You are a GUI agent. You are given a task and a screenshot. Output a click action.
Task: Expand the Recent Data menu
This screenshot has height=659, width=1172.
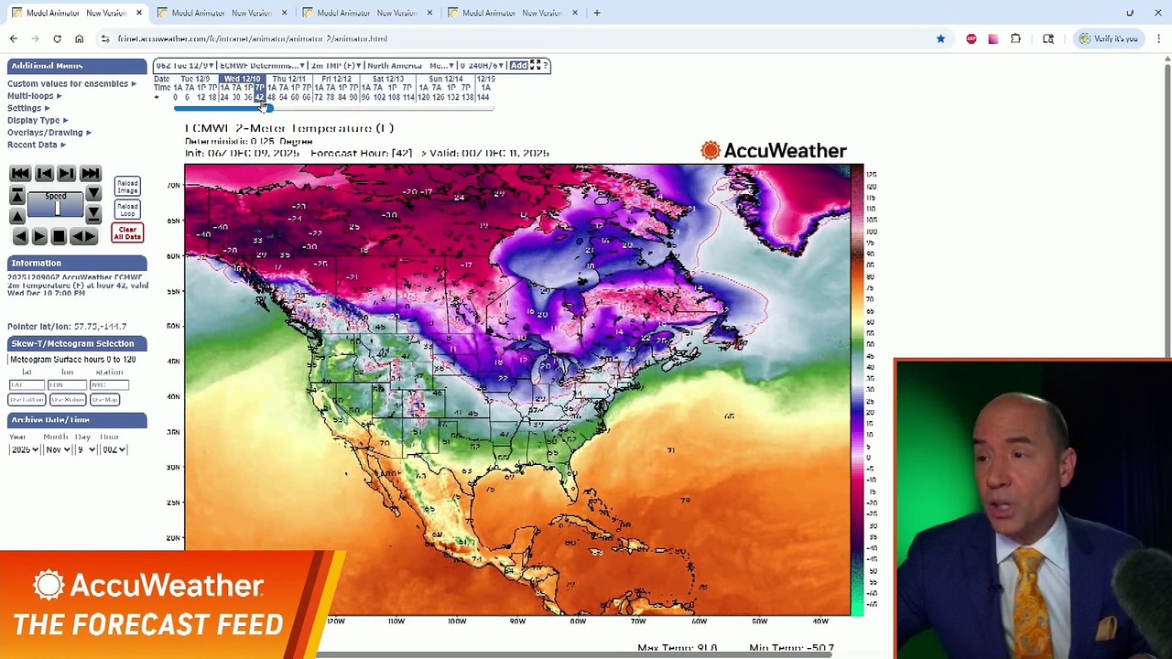[37, 145]
